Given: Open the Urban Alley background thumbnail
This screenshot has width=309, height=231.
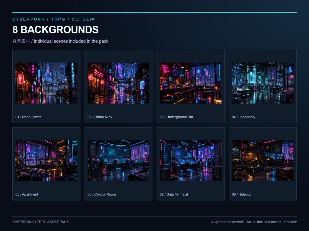Looking at the screenshot, I should click(118, 83).
